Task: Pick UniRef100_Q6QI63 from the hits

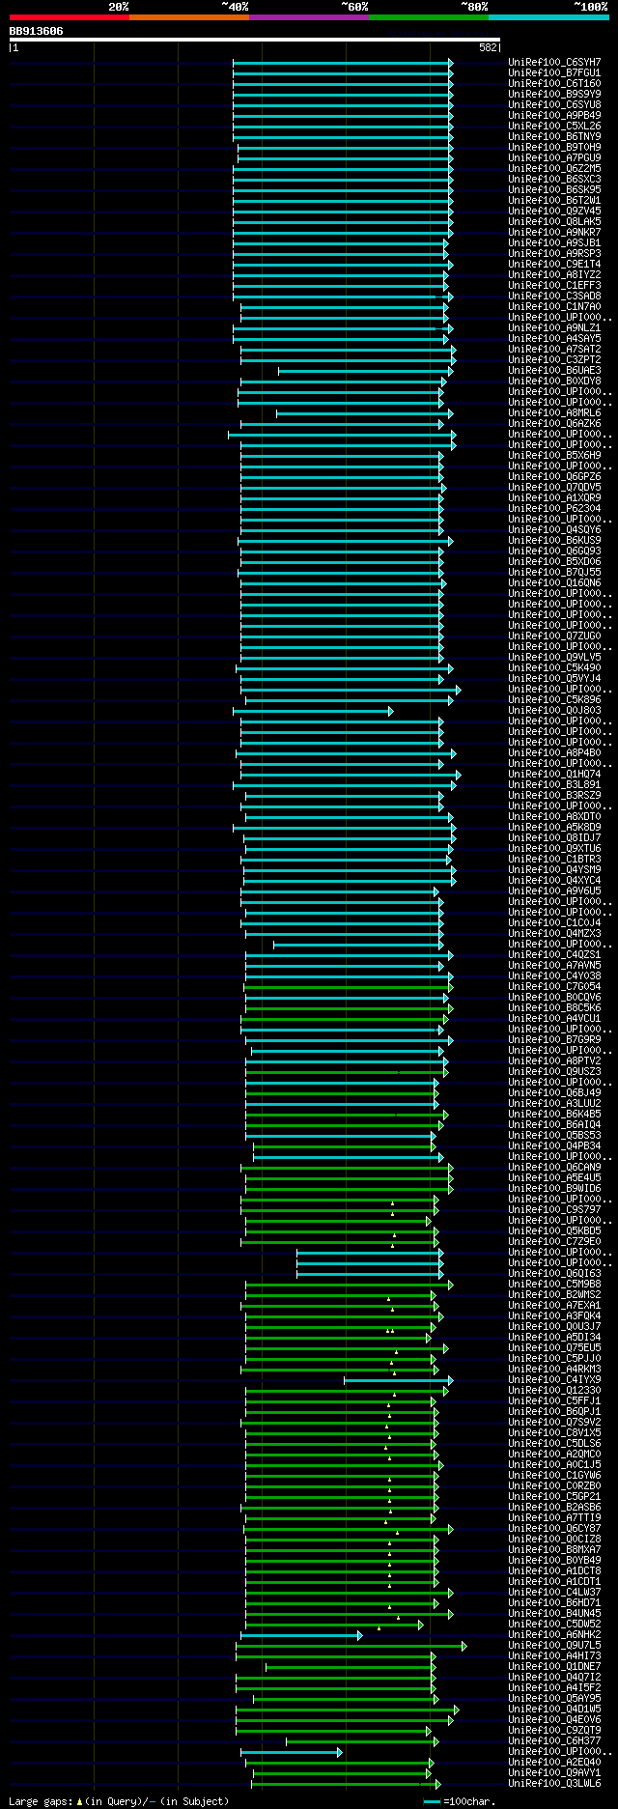Action: [554, 1274]
